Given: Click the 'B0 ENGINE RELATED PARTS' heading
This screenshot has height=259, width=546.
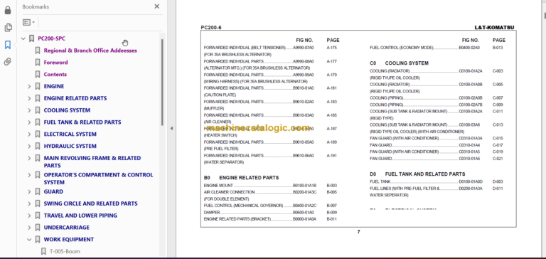Looking at the screenshot, I should click(x=241, y=178).
